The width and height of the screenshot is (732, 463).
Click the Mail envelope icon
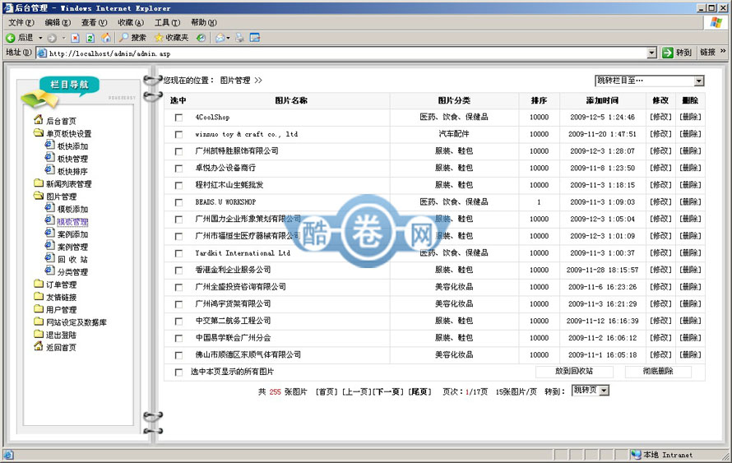(220, 38)
